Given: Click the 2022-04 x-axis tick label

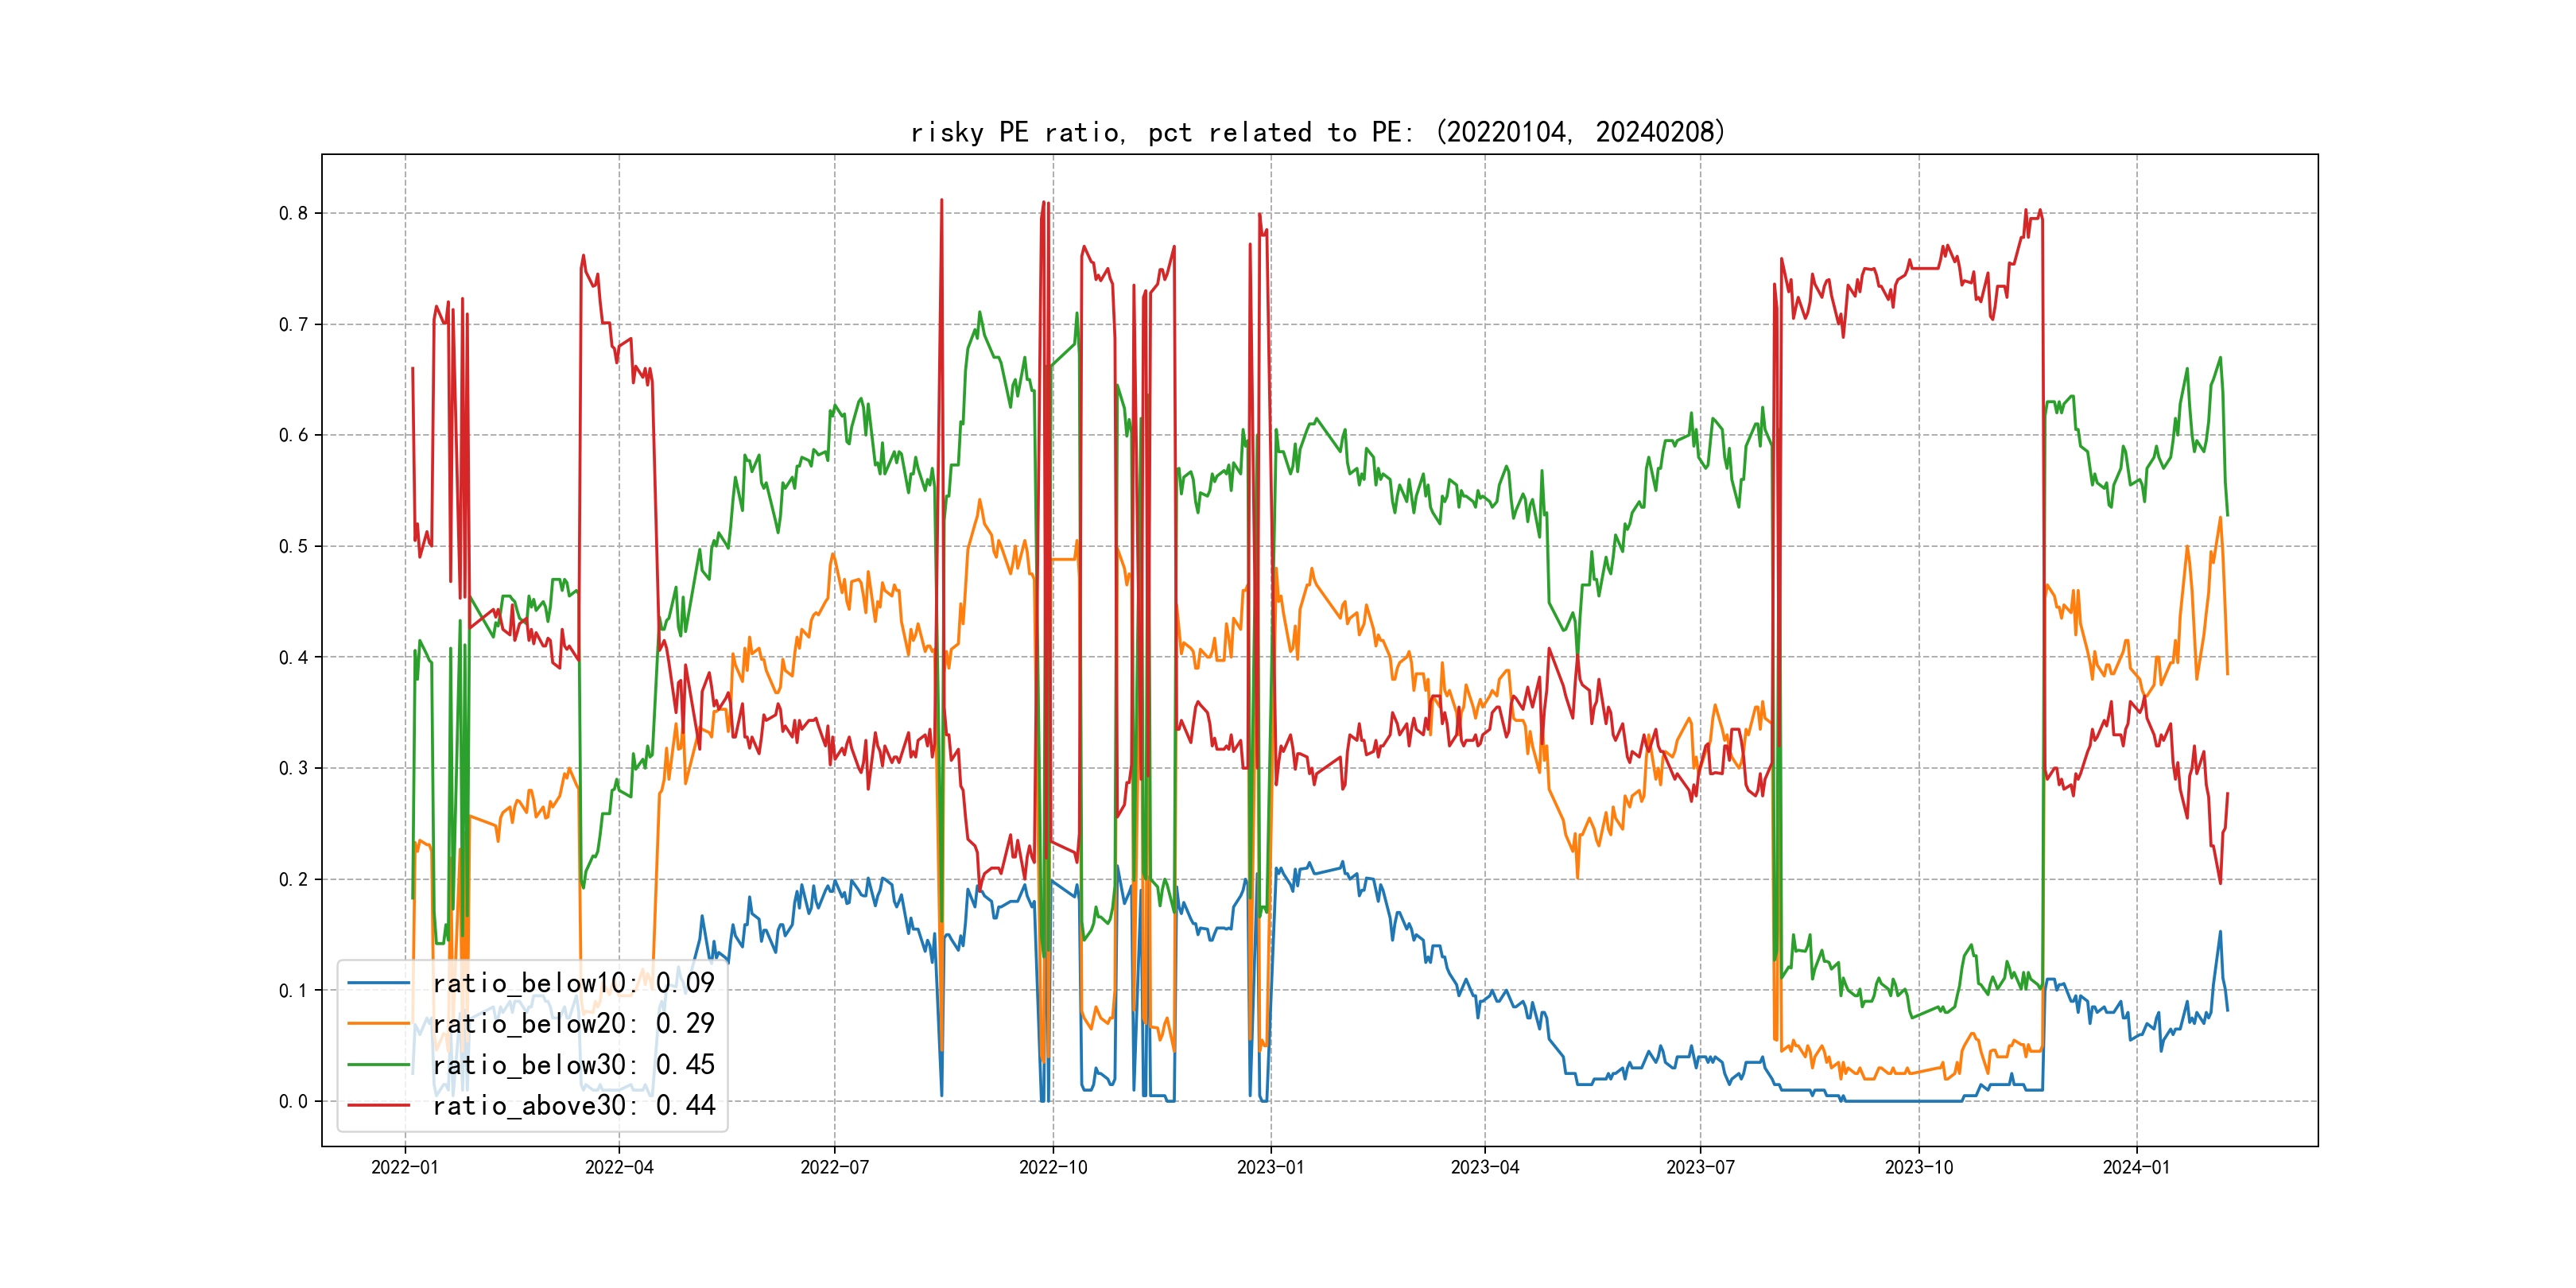Looking at the screenshot, I should tap(619, 1168).
